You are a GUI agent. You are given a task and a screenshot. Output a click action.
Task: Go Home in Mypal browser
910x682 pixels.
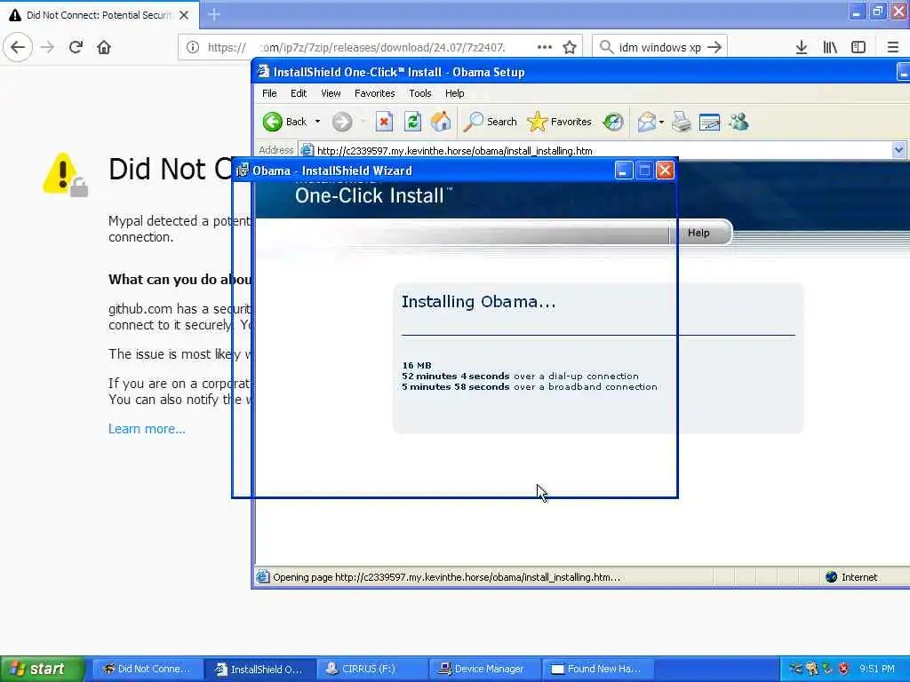pos(104,47)
